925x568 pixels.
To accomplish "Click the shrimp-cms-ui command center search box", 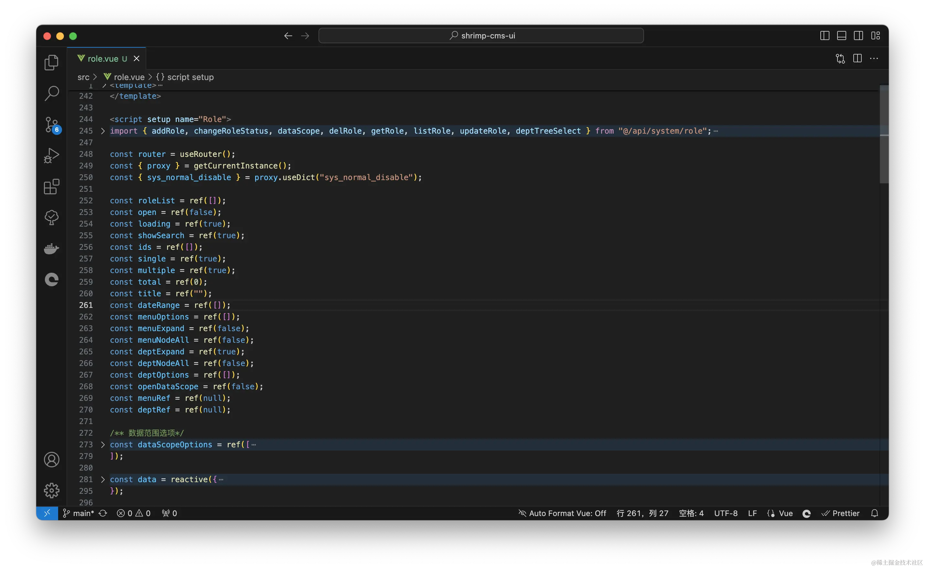I will click(x=481, y=36).
